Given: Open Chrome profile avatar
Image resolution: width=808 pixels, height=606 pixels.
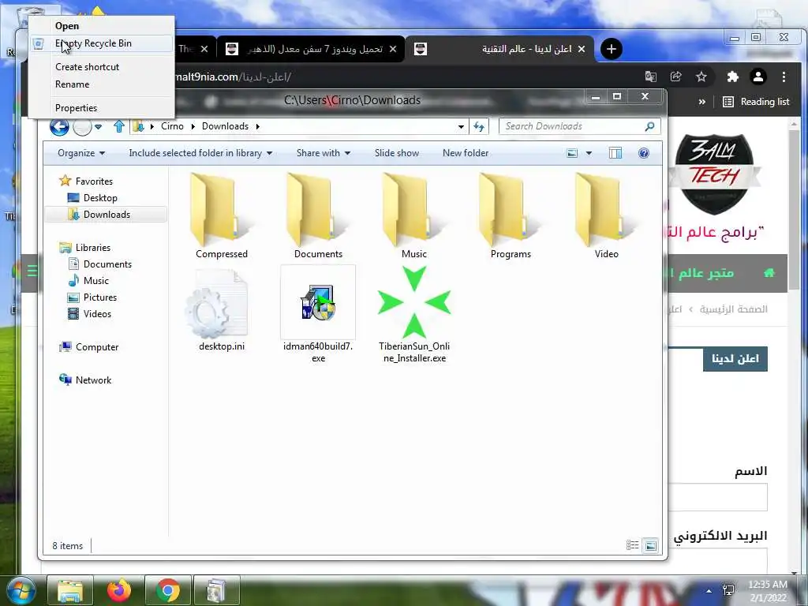Looking at the screenshot, I should (758, 77).
